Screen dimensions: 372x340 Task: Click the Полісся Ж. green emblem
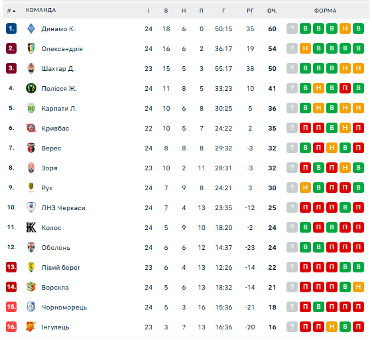pos(31,88)
